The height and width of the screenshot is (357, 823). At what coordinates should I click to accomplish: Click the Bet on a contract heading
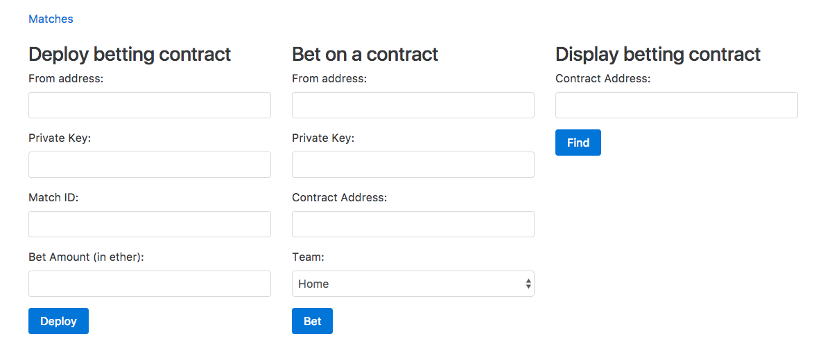pos(365,54)
